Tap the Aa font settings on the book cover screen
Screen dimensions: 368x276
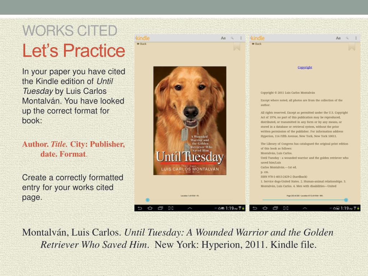(223, 38)
